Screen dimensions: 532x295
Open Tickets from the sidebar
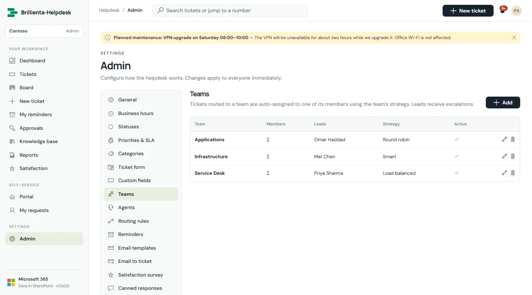(44, 74)
